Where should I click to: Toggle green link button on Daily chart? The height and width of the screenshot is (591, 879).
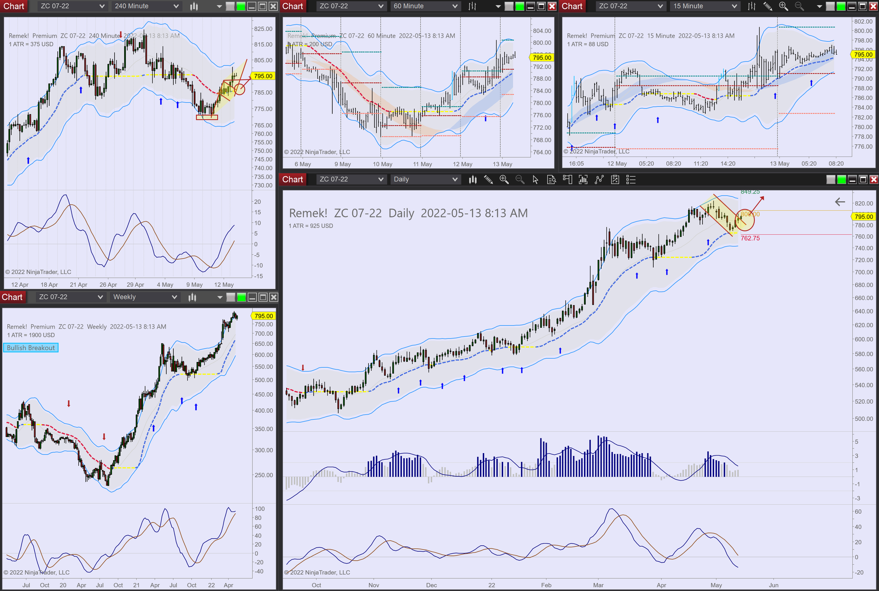841,179
